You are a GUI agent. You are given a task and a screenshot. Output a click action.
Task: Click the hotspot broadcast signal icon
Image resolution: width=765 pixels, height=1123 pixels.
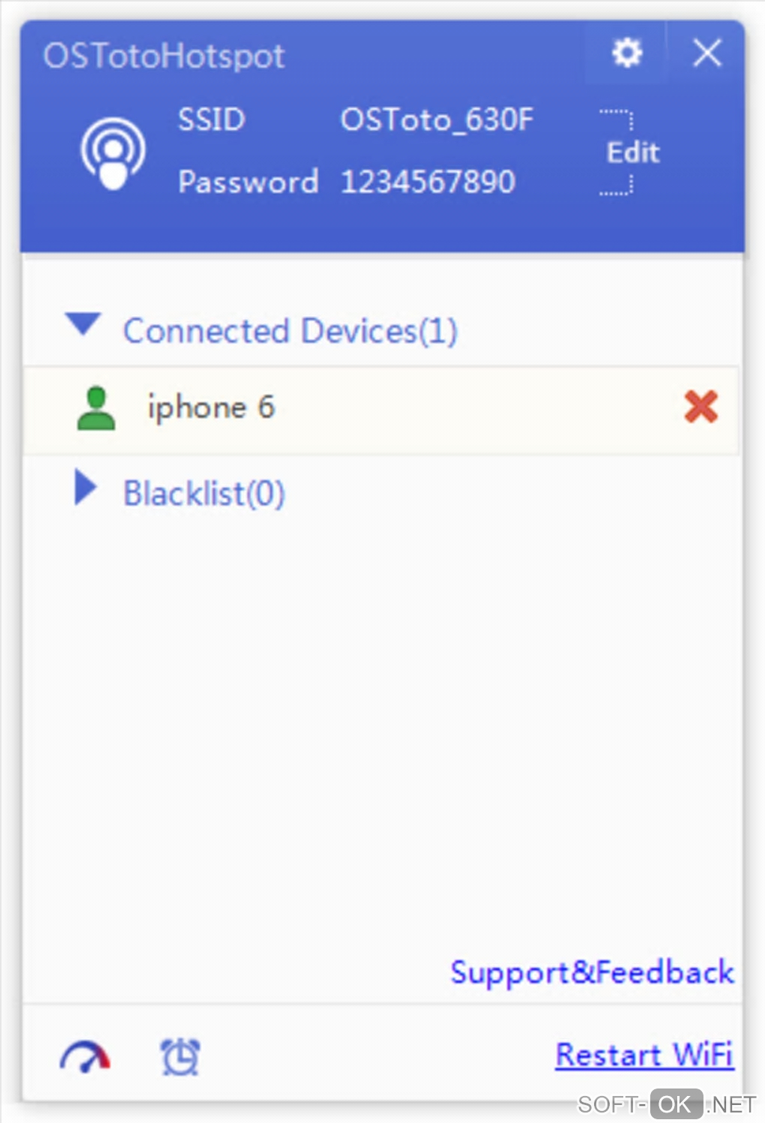pyautogui.click(x=112, y=152)
